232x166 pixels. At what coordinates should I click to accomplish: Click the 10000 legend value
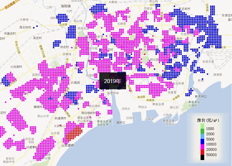coord(211,144)
